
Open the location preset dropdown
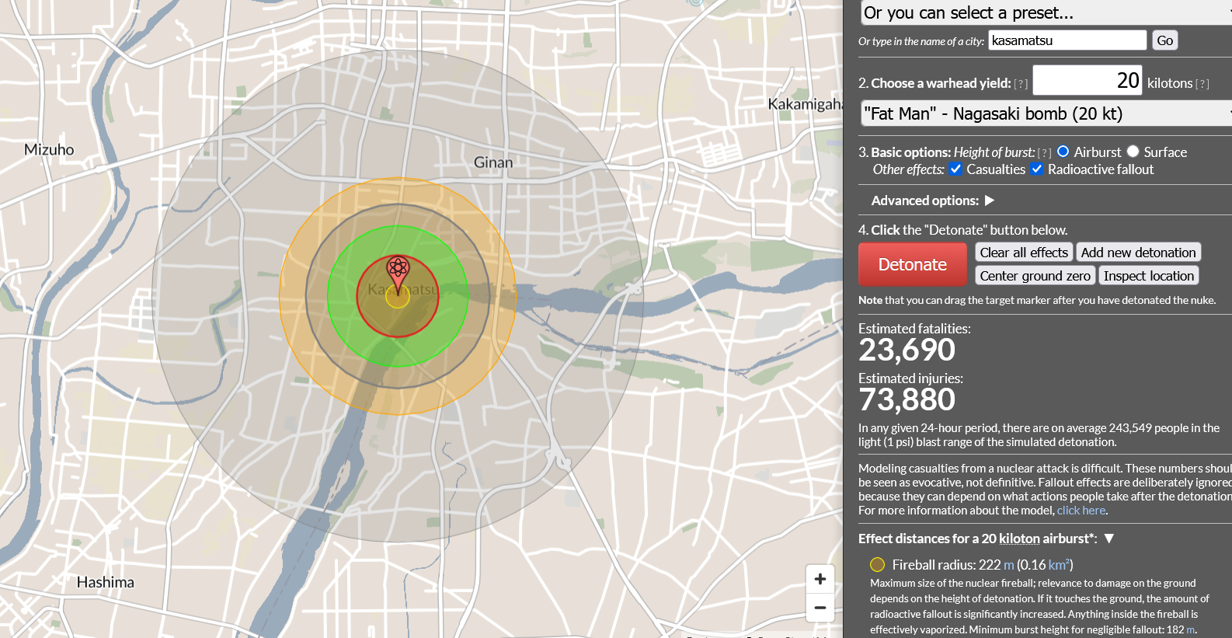pos(1046,12)
